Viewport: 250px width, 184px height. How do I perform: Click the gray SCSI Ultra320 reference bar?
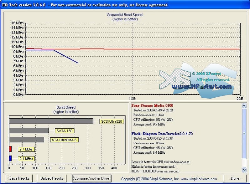click(x=51, y=121)
